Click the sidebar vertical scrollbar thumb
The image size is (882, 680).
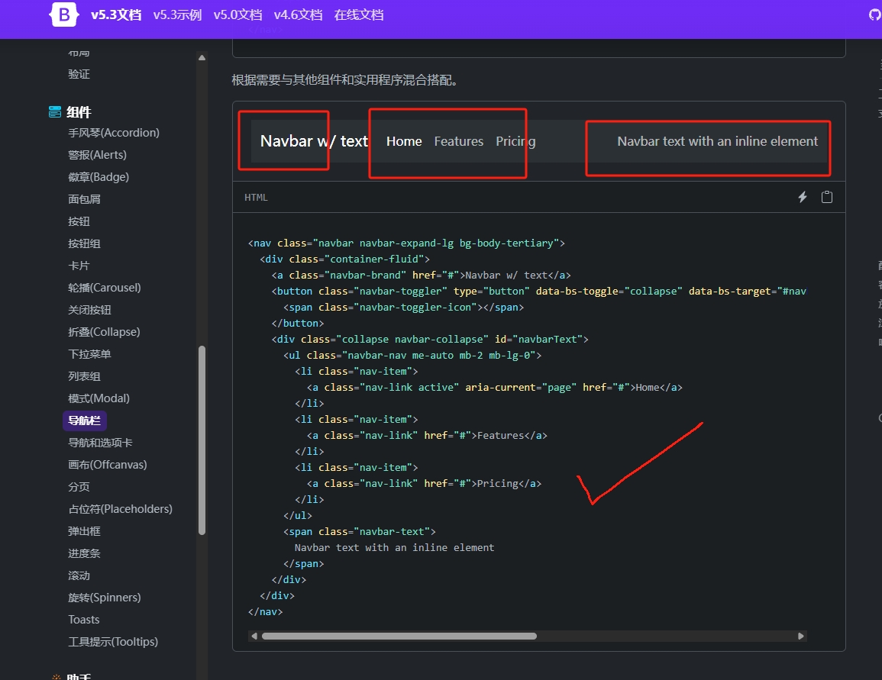click(202, 440)
